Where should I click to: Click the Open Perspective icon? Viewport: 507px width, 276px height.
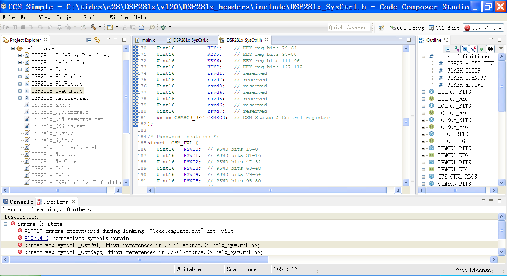click(381, 28)
